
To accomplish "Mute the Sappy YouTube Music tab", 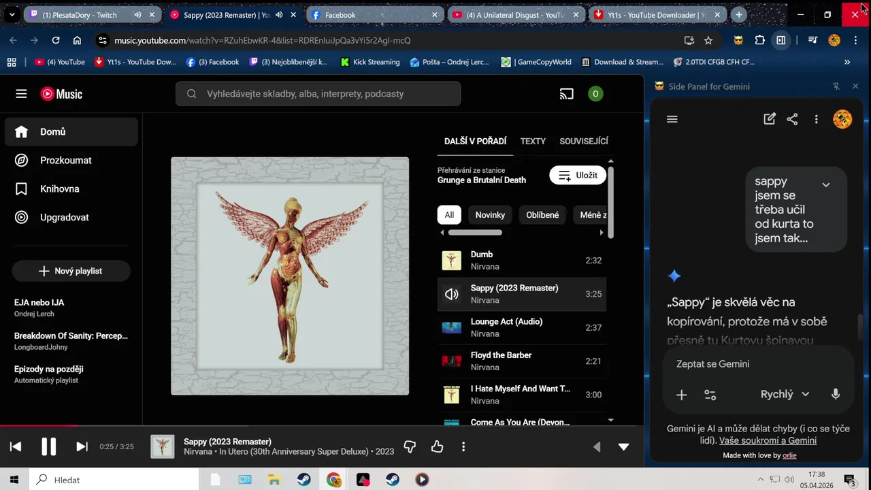I will tap(279, 15).
